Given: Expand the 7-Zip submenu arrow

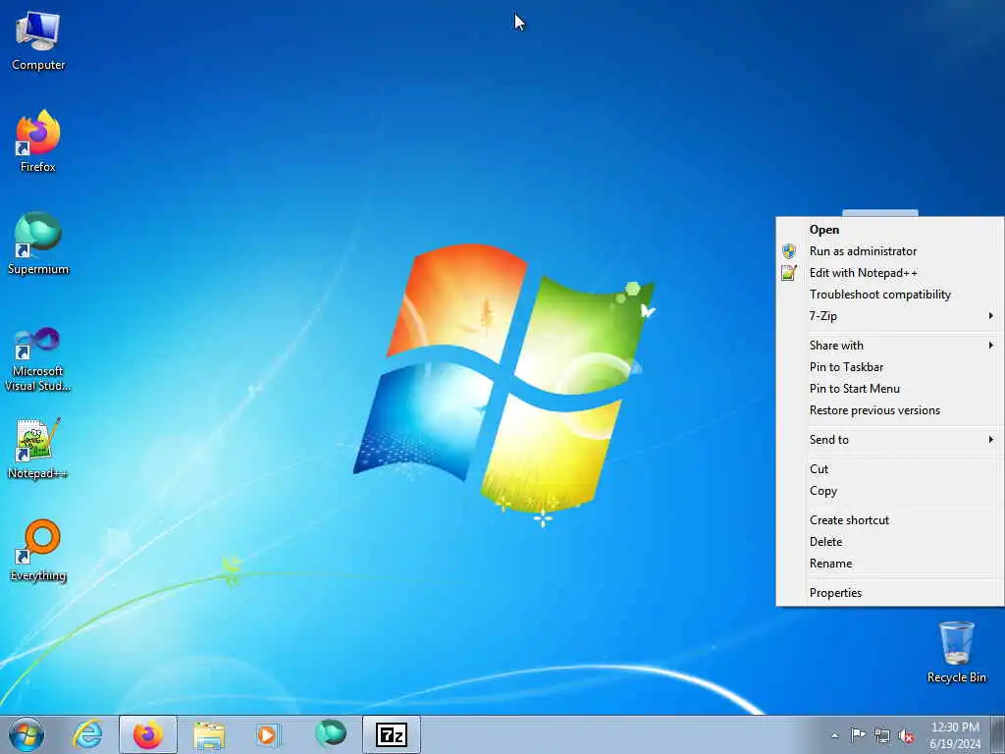Looking at the screenshot, I should tap(991, 316).
